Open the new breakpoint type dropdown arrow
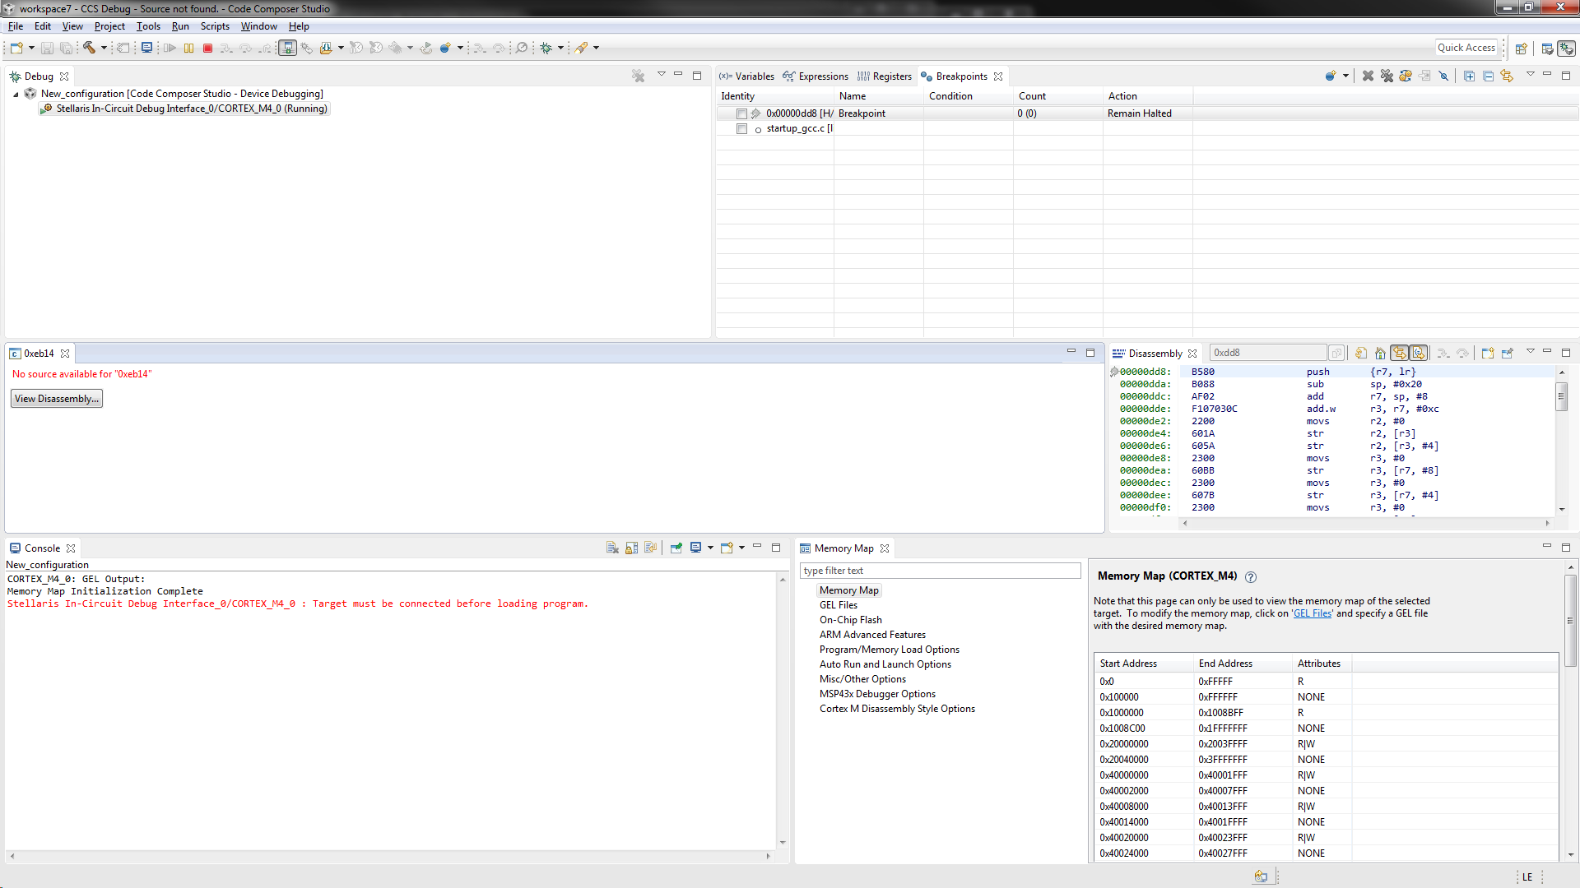The image size is (1580, 888). pos(1345,76)
